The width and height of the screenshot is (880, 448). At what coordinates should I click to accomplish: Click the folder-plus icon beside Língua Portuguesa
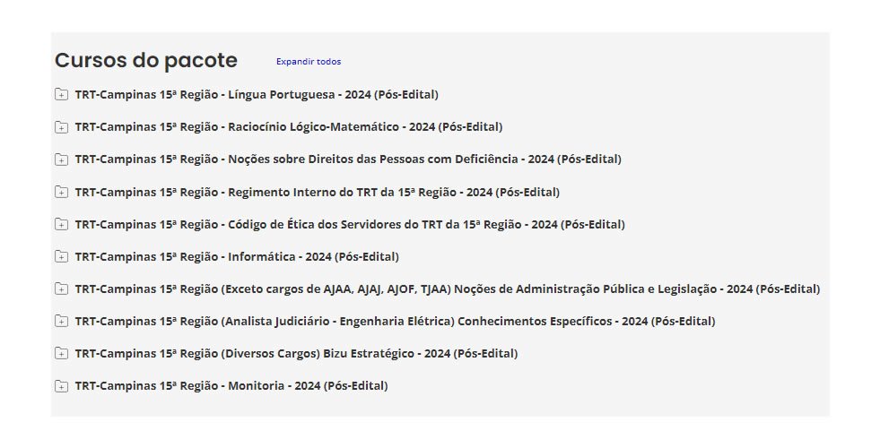point(61,94)
